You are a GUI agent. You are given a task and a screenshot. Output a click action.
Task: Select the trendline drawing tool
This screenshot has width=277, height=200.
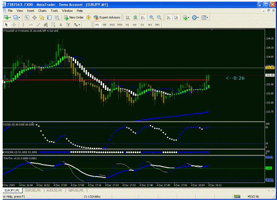38,25
